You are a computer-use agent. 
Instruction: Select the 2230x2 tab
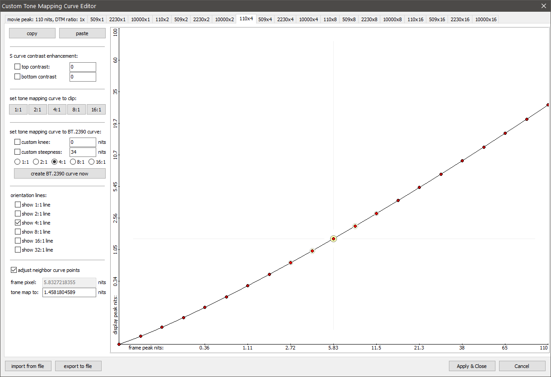coord(201,19)
